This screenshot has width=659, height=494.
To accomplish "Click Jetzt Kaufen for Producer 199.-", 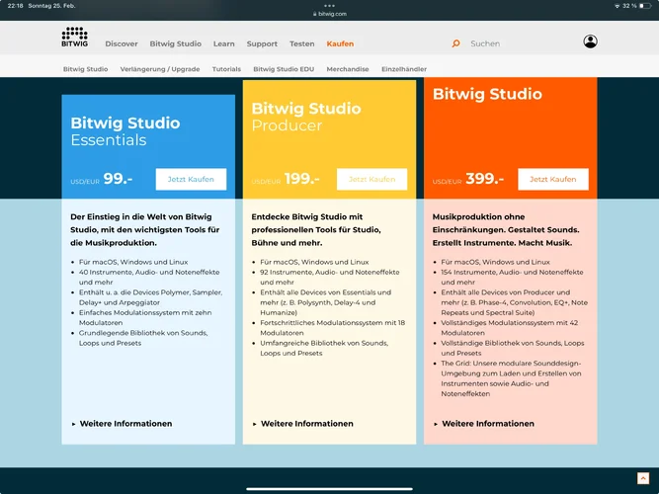I will 371,179.
